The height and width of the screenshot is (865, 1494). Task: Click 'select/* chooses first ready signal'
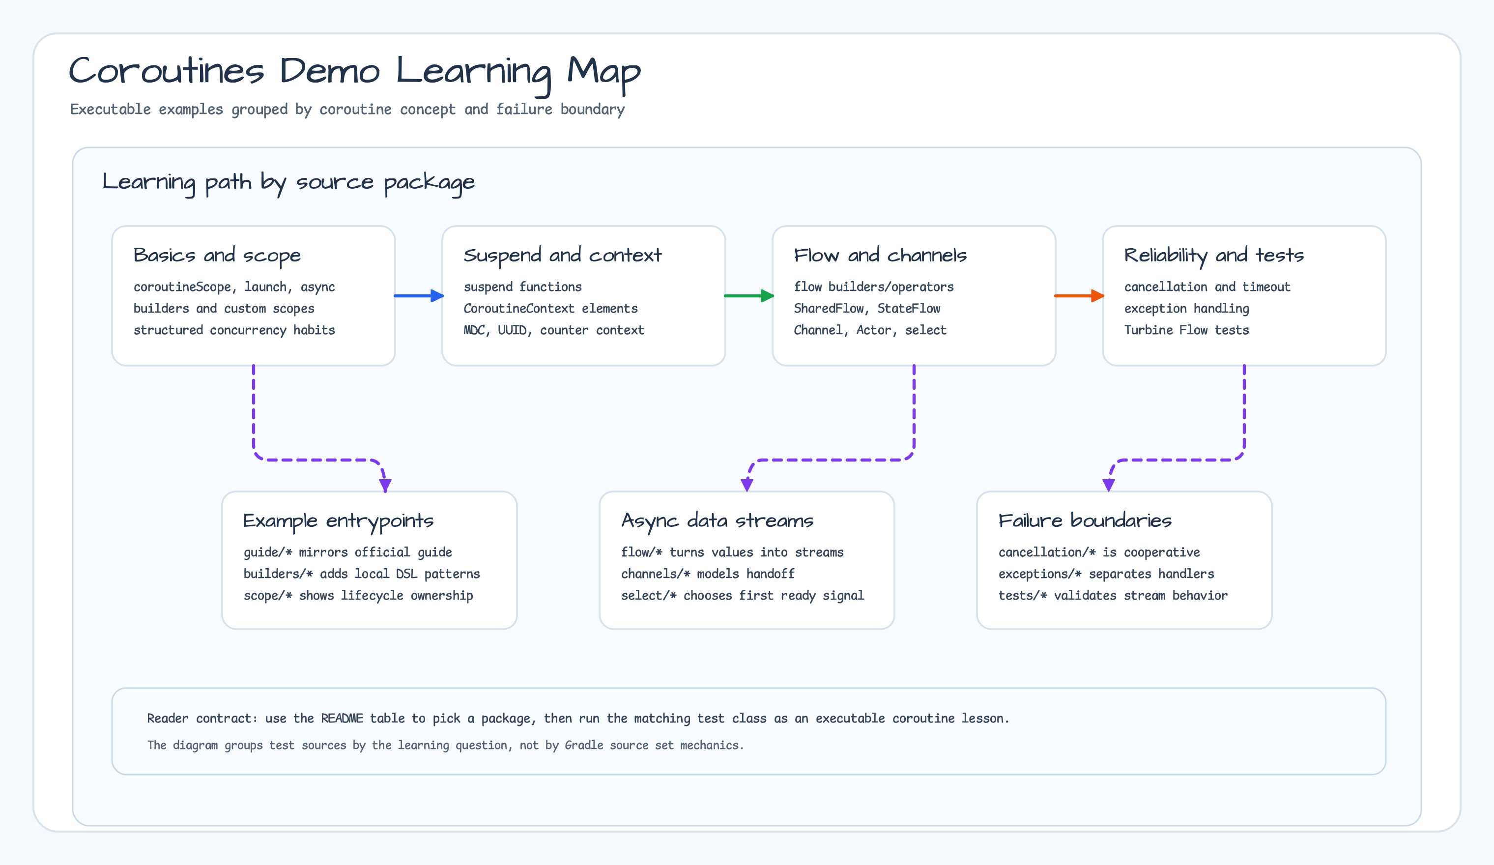coord(742,596)
